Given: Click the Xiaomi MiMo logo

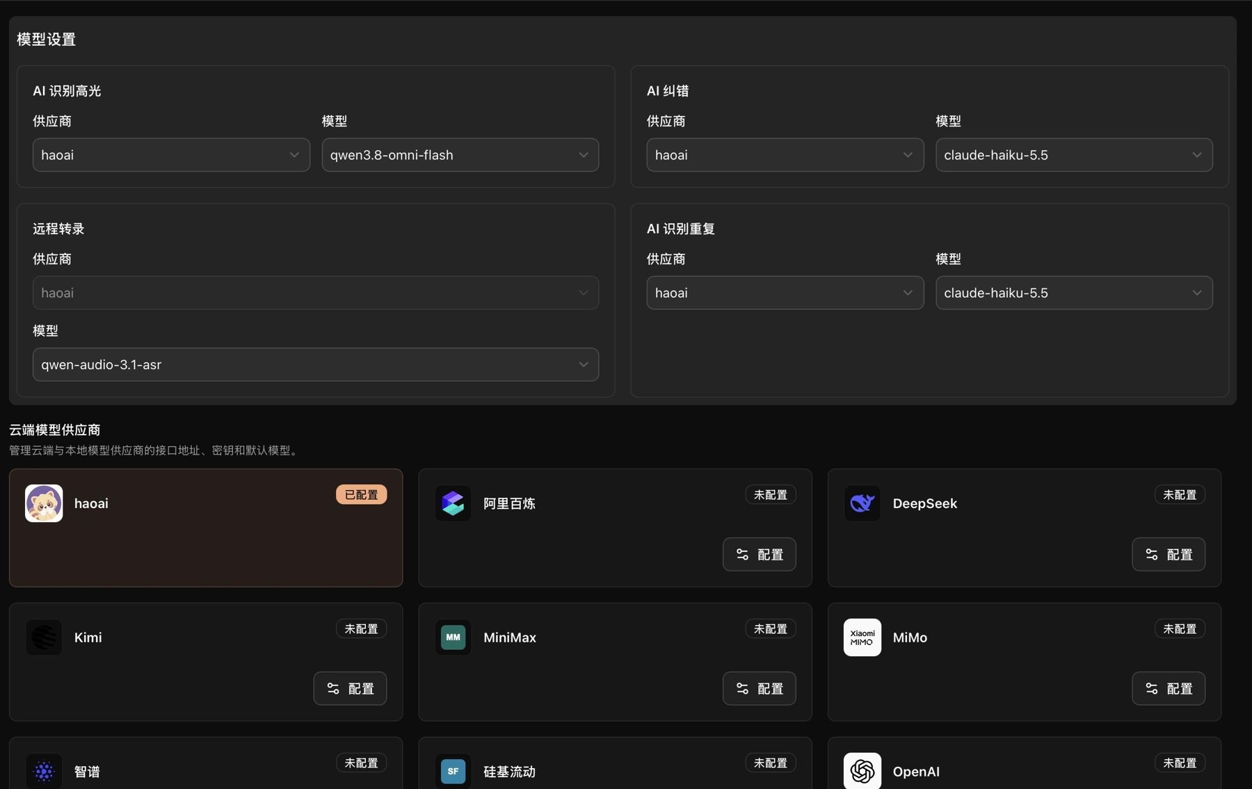Looking at the screenshot, I should tap(862, 637).
